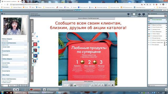
Task: Toggle the microphone button in bottom bar
Action: coord(14,90)
